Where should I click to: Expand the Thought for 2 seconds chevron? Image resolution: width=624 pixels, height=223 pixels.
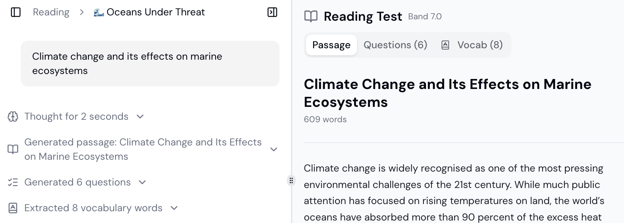[140, 117]
